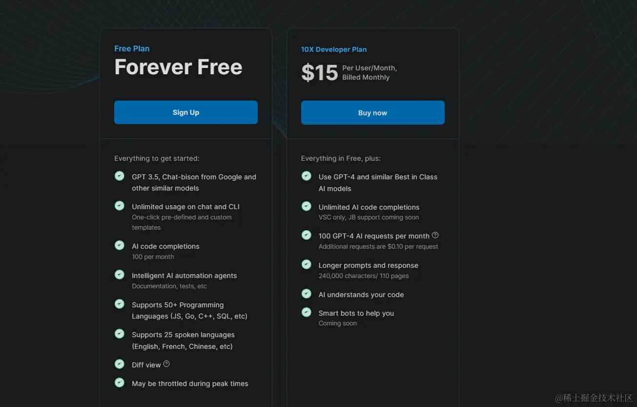Screen dimensions: 637x407
Task: Click checkmark next to Use GPT-4 feature
Action: click(x=307, y=176)
